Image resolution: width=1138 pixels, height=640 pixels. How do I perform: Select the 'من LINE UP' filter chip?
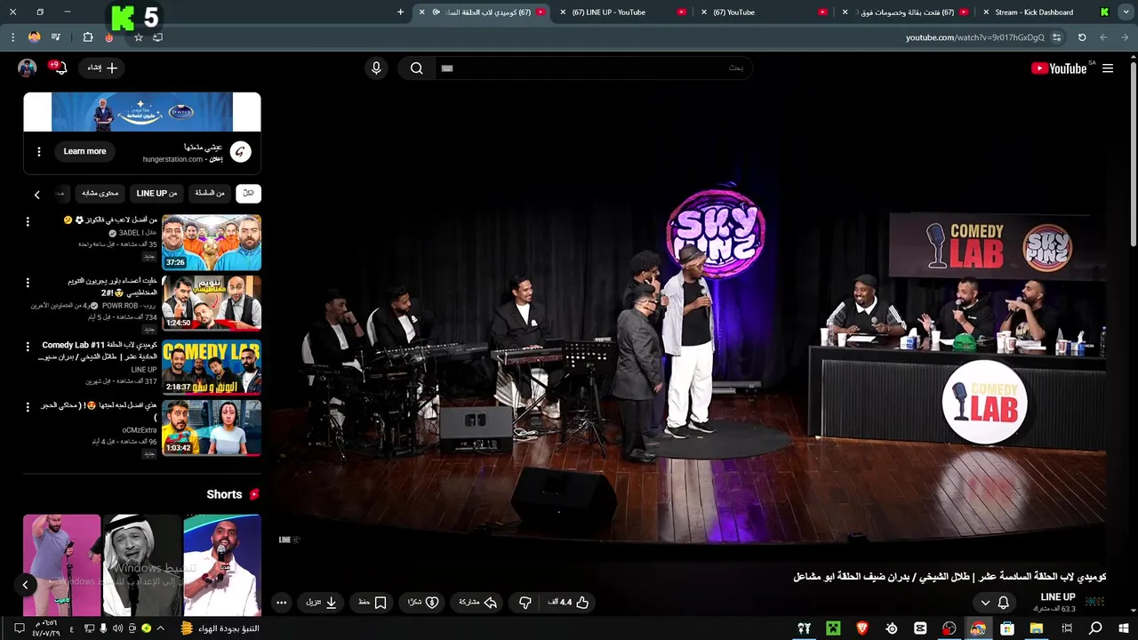(156, 193)
